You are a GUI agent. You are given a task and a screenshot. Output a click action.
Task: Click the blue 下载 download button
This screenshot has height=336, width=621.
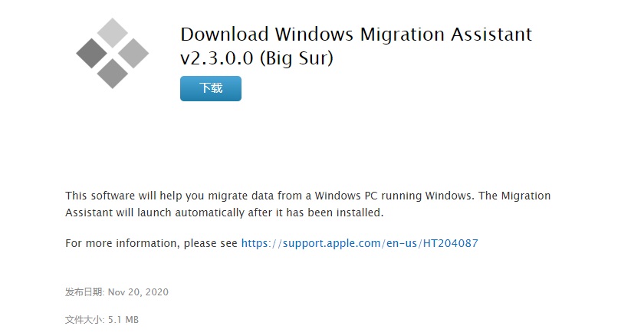pos(211,88)
